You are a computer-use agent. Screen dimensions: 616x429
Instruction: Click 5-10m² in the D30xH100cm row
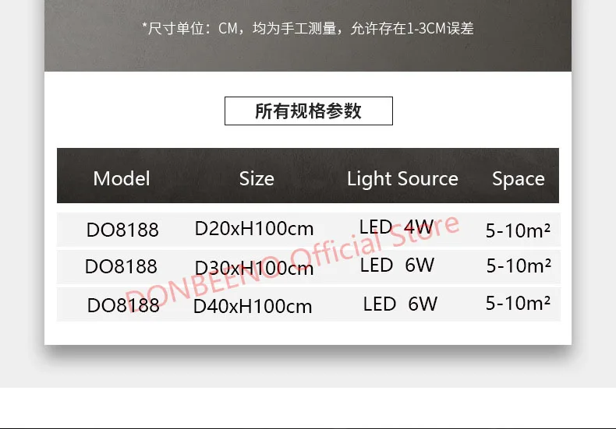click(x=519, y=265)
